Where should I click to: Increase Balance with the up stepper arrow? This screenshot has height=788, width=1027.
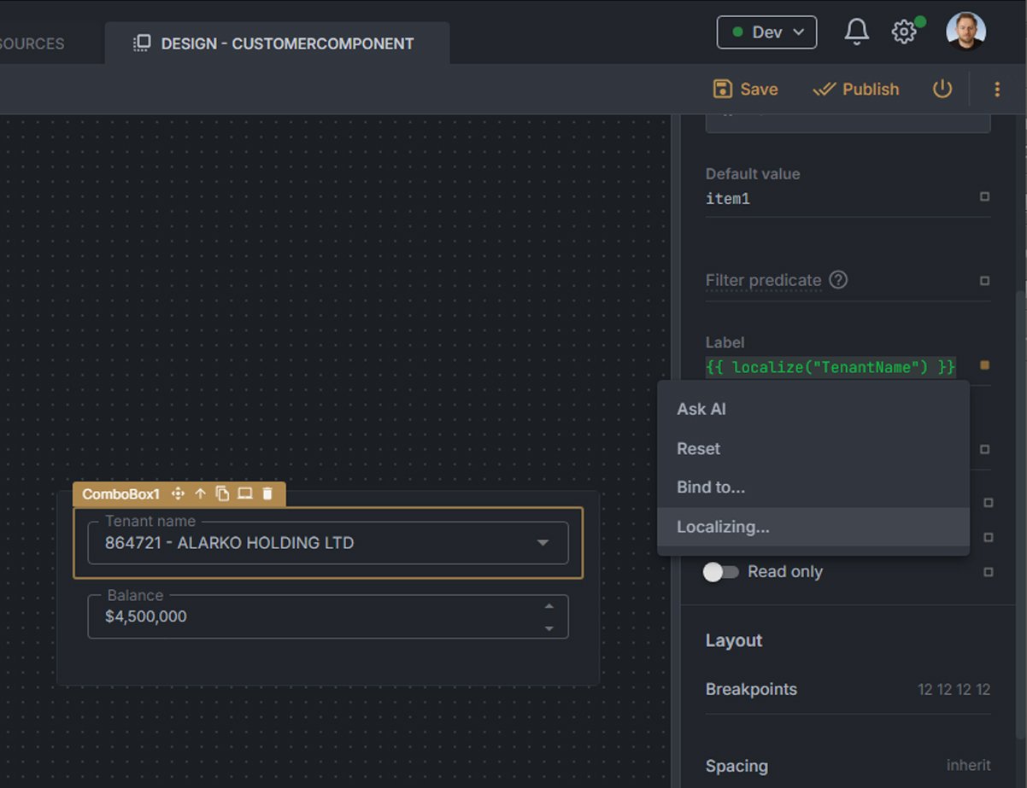click(x=549, y=606)
